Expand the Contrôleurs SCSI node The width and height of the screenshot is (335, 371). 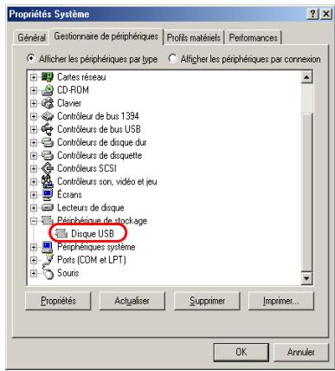(x=34, y=168)
